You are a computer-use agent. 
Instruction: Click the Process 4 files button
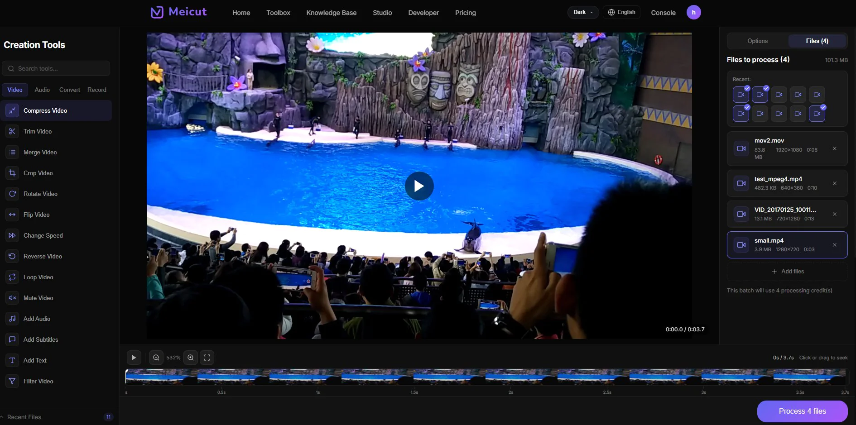click(803, 411)
